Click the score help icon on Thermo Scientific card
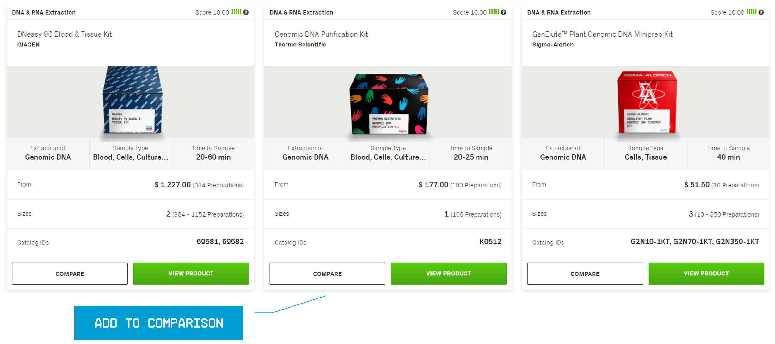775x344 pixels. (504, 12)
